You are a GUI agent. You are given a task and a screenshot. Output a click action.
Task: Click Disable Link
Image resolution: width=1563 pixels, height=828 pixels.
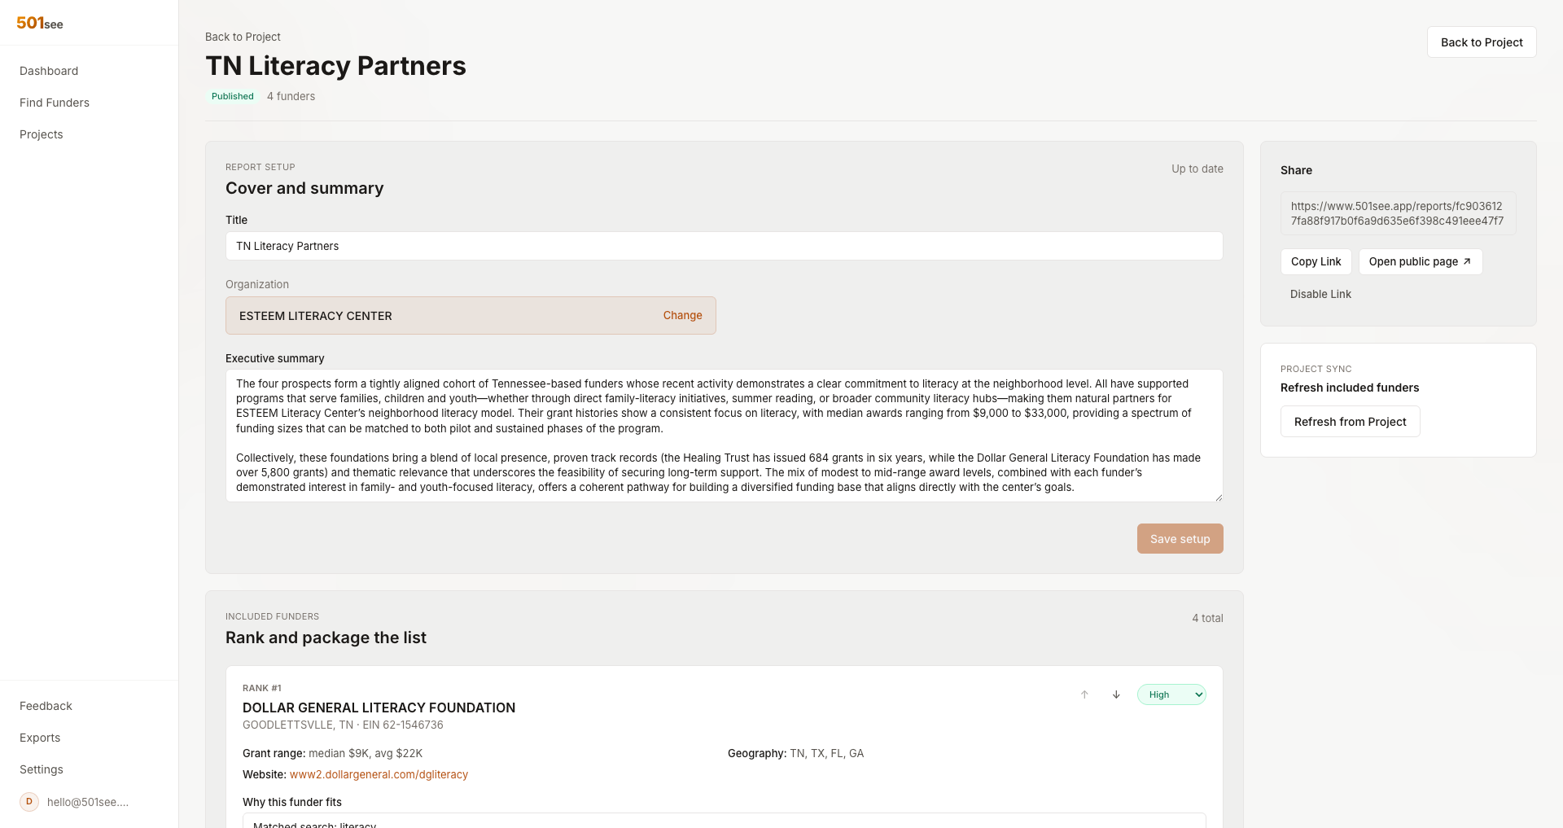click(1320, 294)
